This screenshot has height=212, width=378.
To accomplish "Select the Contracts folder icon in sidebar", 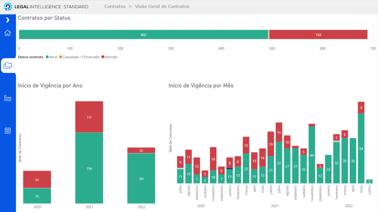I will [x=8, y=66].
